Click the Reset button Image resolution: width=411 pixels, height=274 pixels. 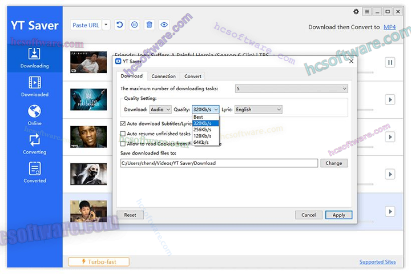(x=130, y=215)
